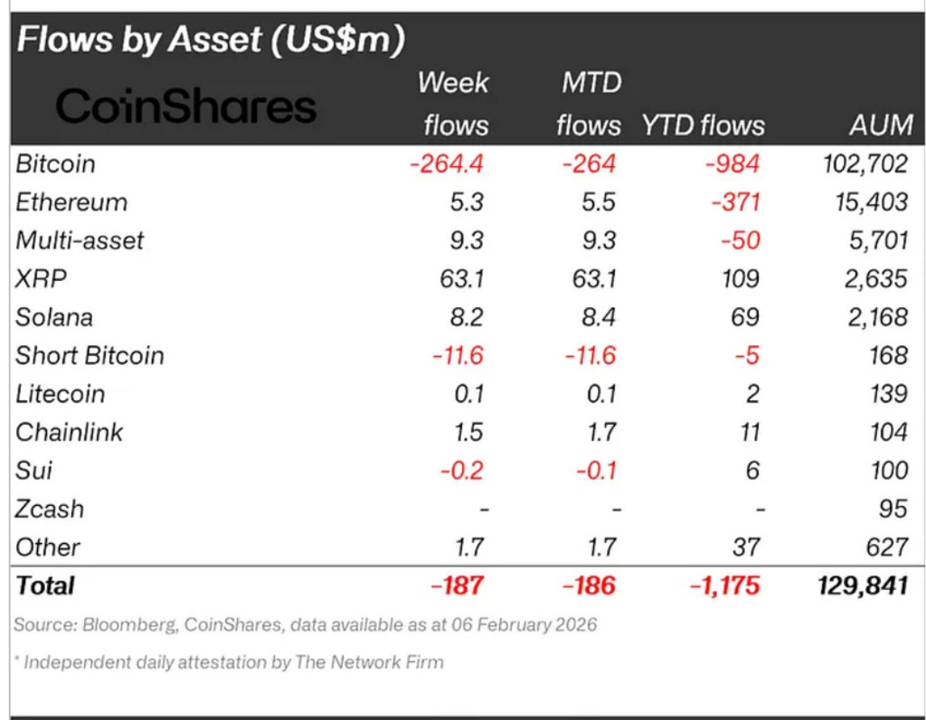This screenshot has height=720, width=926.
Task: Click the Solana row label
Action: click(54, 317)
